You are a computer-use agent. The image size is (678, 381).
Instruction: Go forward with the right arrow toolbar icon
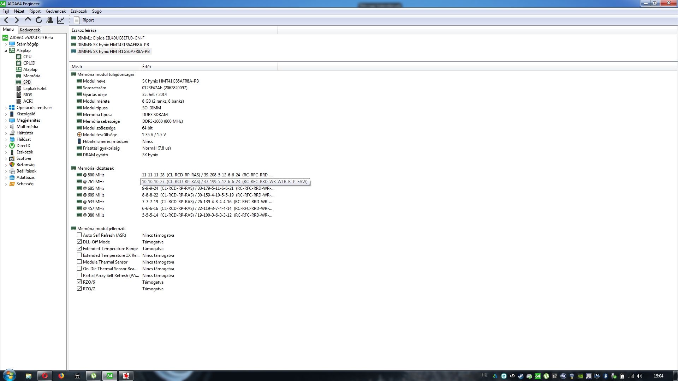[x=17, y=20]
